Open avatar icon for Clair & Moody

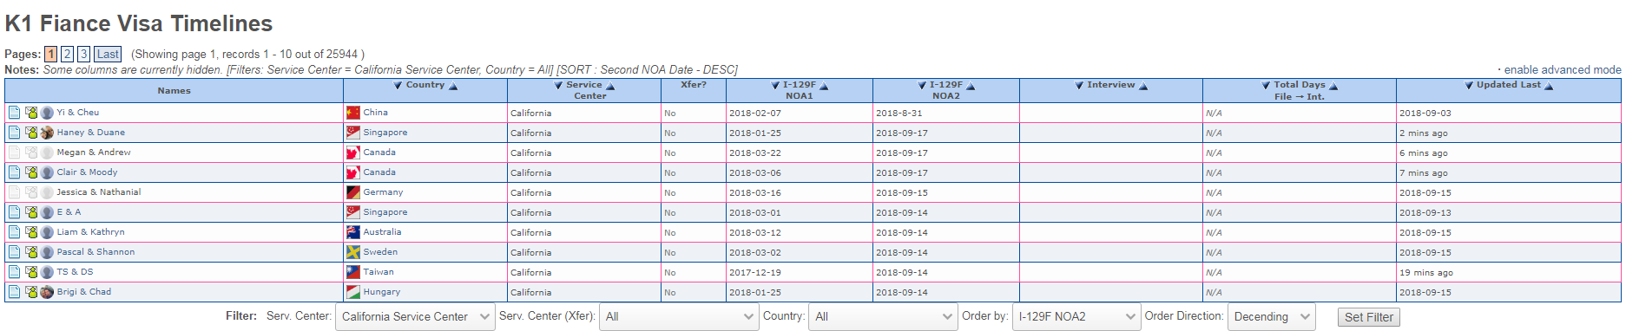47,172
